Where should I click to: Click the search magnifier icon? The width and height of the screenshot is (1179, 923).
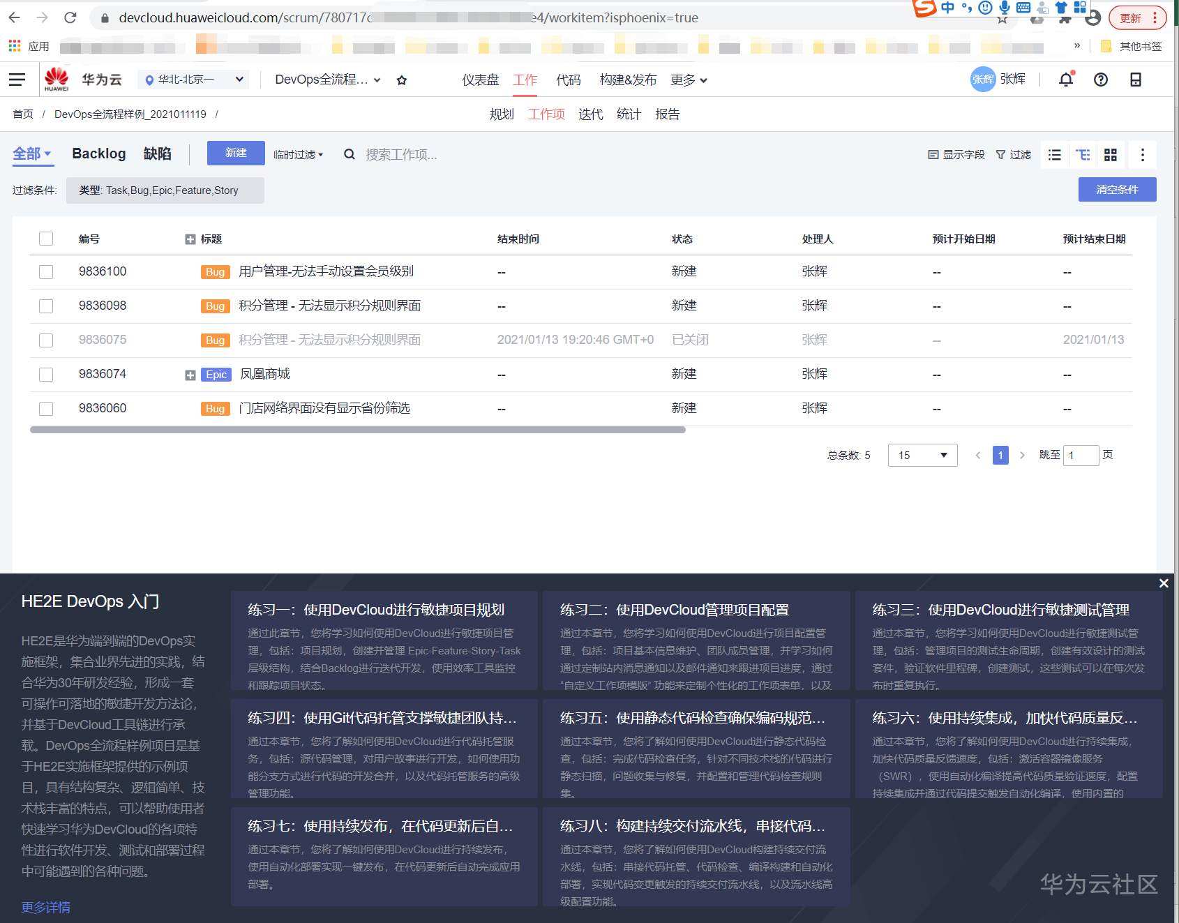tap(350, 154)
